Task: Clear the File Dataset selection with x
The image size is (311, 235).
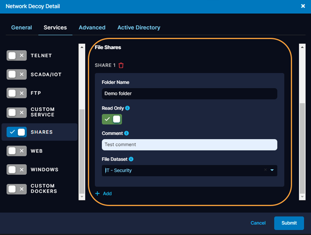Action: 265,170
